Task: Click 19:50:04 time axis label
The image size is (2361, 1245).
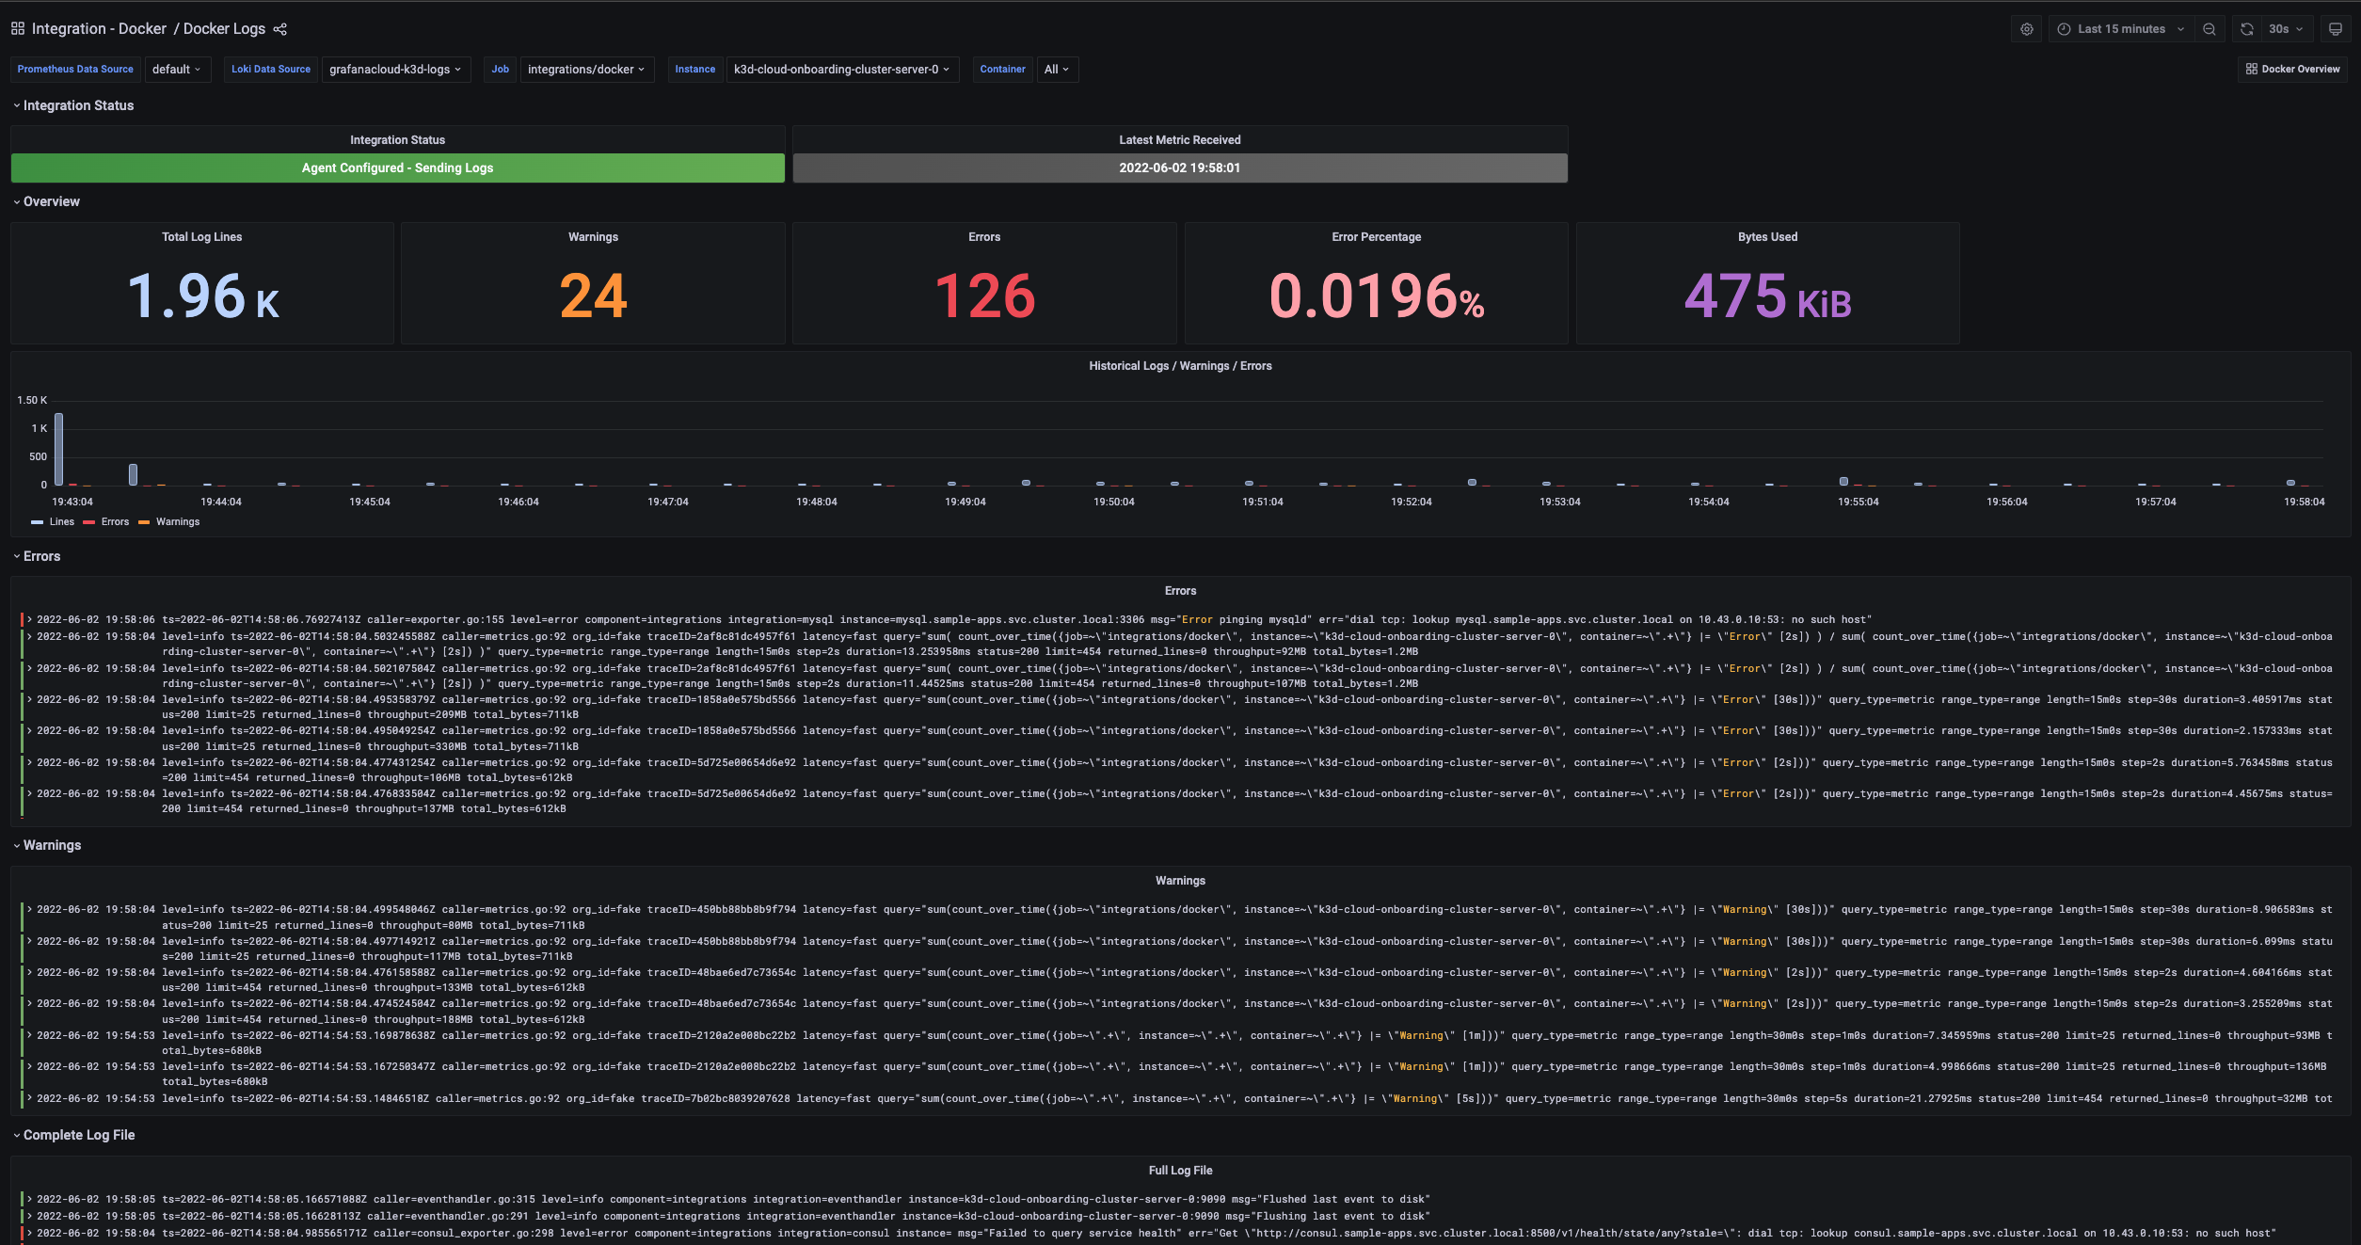Action: 1113,503
